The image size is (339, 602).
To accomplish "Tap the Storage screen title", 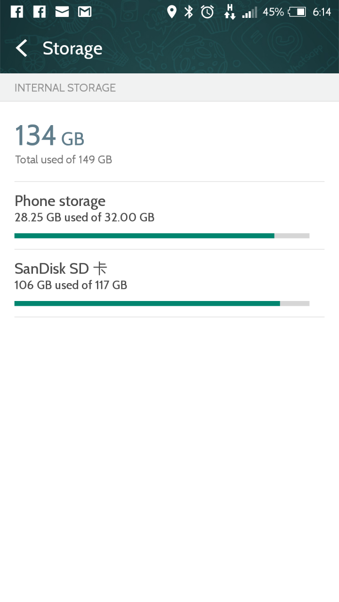I will click(73, 48).
